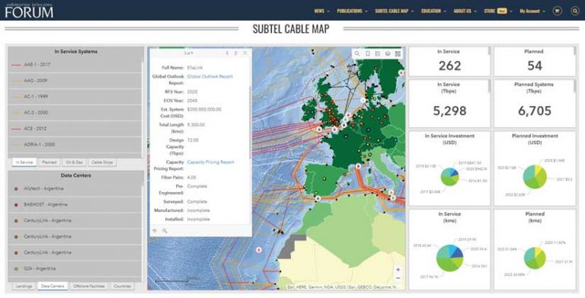Open the map layers icon
Image resolution: width=585 pixels, height=298 pixels.
[388, 54]
